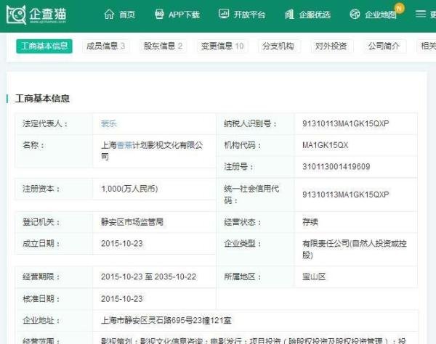
Task: Select the 工商基本信息 tab
Action: point(44,46)
